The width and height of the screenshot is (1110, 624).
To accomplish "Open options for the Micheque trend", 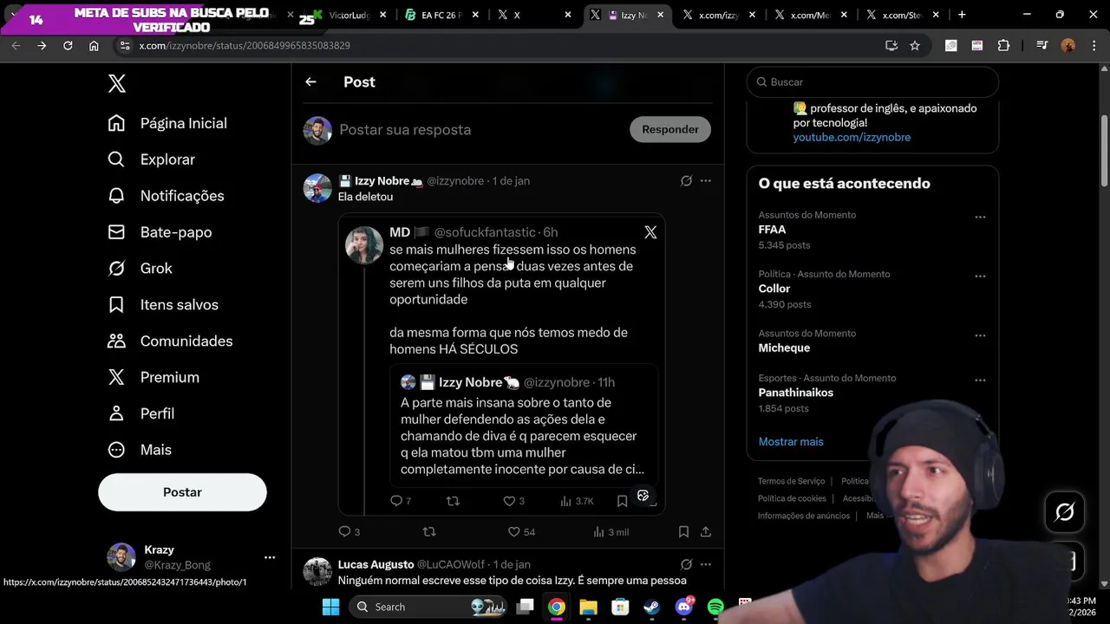I will pyautogui.click(x=980, y=335).
